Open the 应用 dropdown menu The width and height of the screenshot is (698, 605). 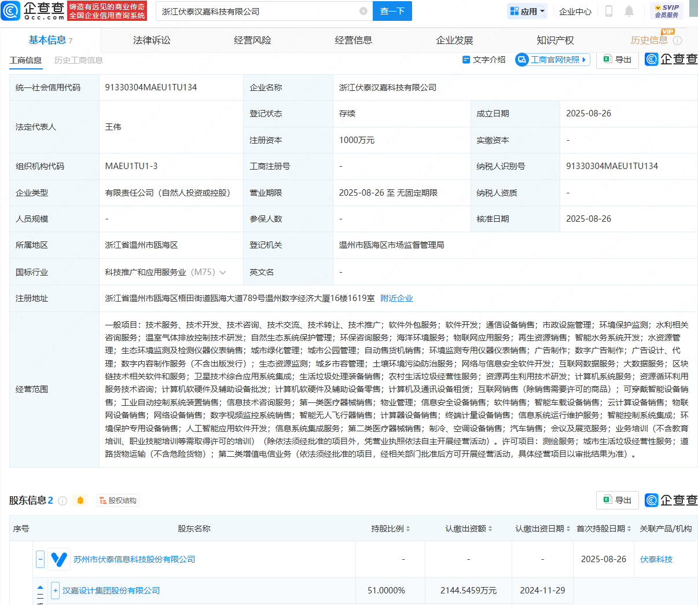point(527,11)
